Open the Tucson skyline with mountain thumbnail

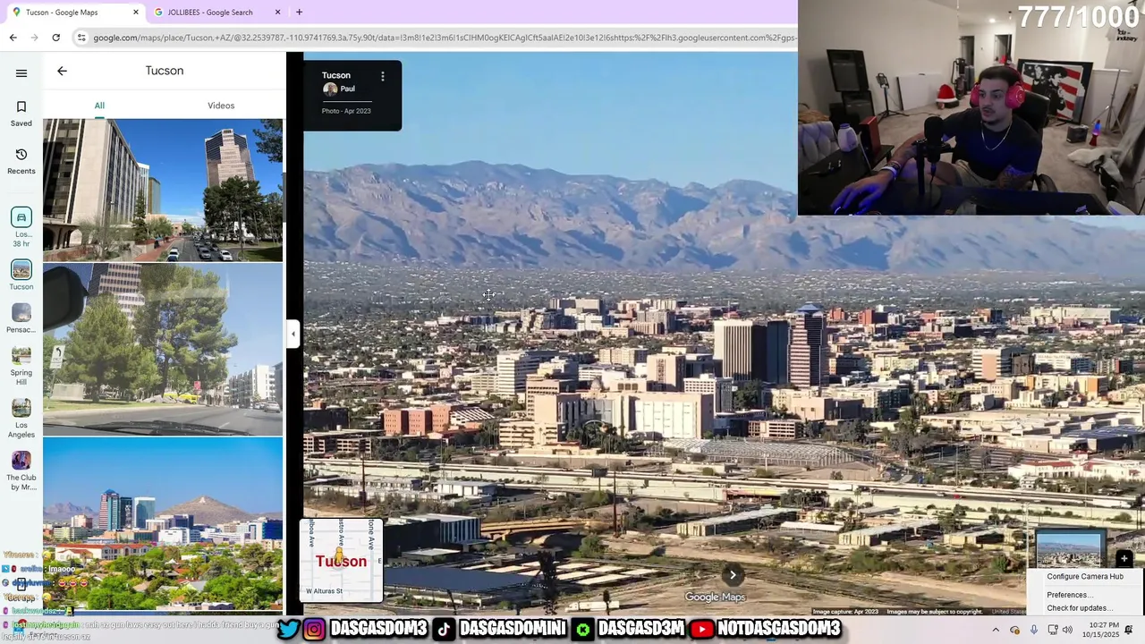pyautogui.click(x=163, y=523)
